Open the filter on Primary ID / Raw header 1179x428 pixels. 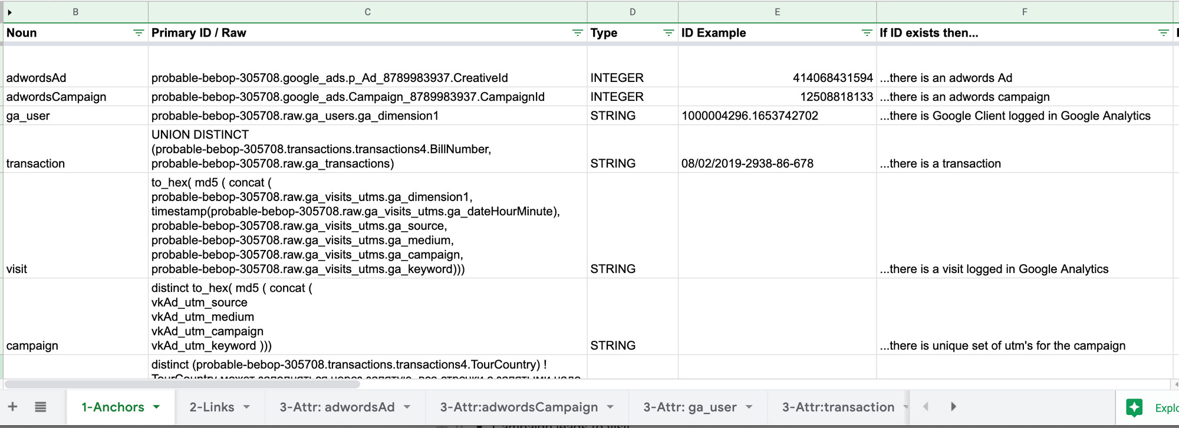(x=578, y=33)
